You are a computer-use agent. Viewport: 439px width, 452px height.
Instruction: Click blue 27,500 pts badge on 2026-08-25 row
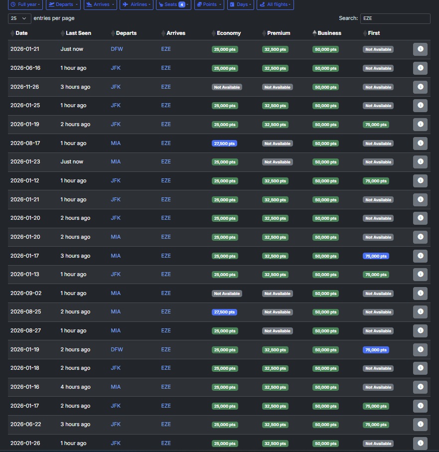[224, 312]
